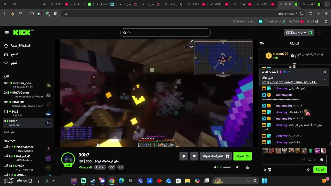
Task: Reload the page in Chrome
Action: coord(311,14)
